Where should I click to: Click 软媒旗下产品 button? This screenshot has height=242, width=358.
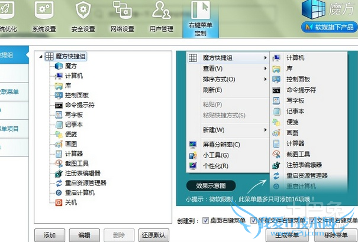[329, 27]
